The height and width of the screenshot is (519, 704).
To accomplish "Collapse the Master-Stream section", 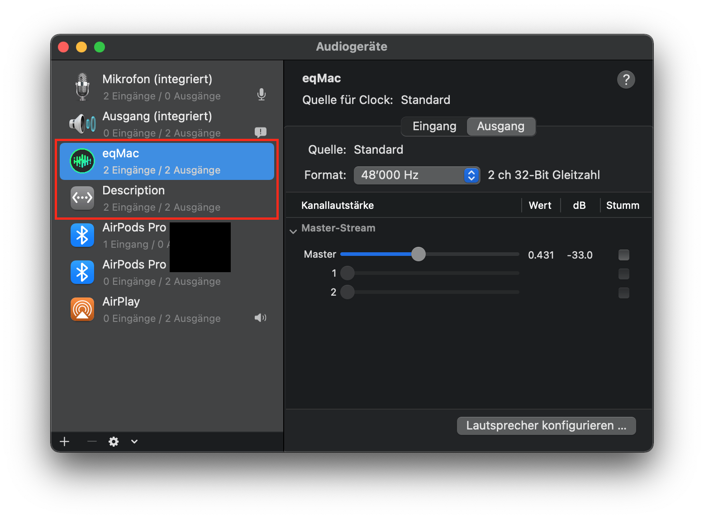I will tap(293, 231).
